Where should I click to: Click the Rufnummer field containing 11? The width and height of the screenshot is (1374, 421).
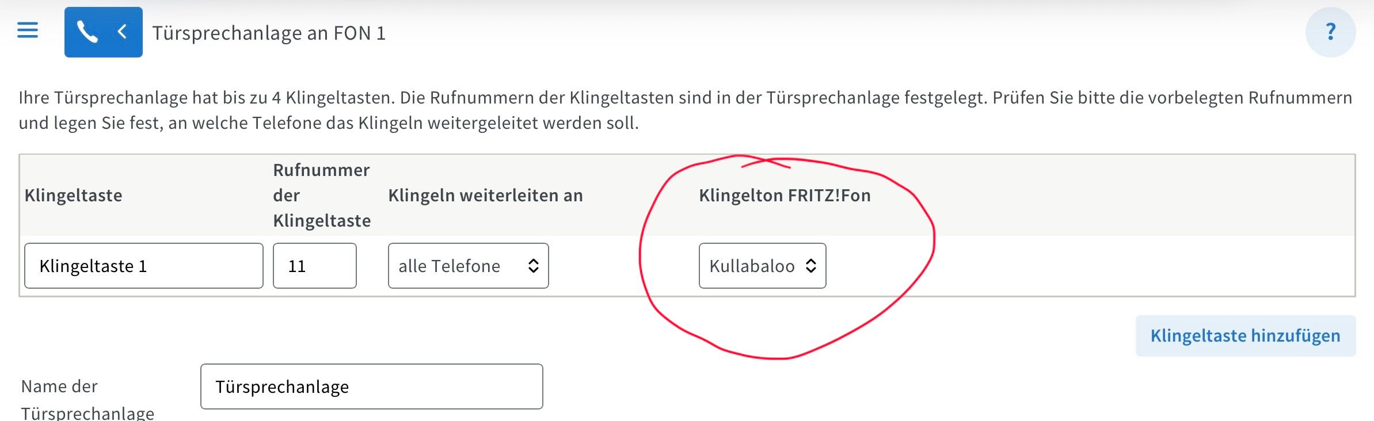(314, 266)
